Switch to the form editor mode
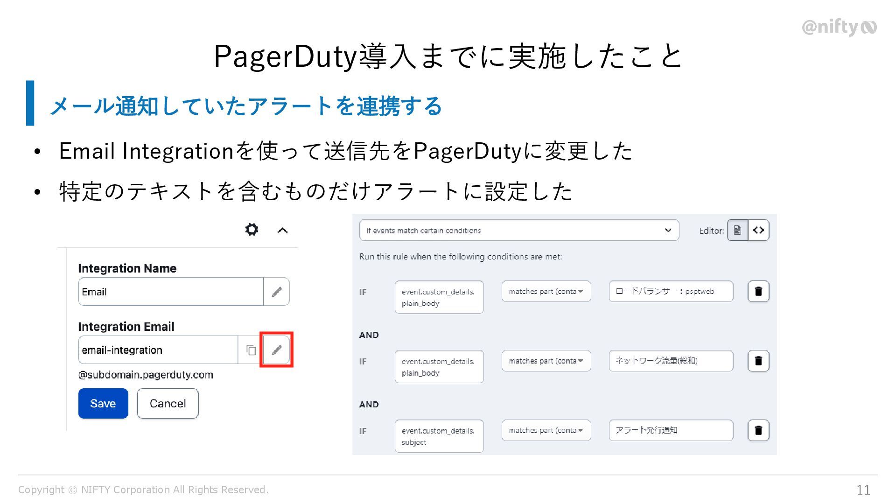The width and height of the screenshot is (896, 504). [x=737, y=230]
